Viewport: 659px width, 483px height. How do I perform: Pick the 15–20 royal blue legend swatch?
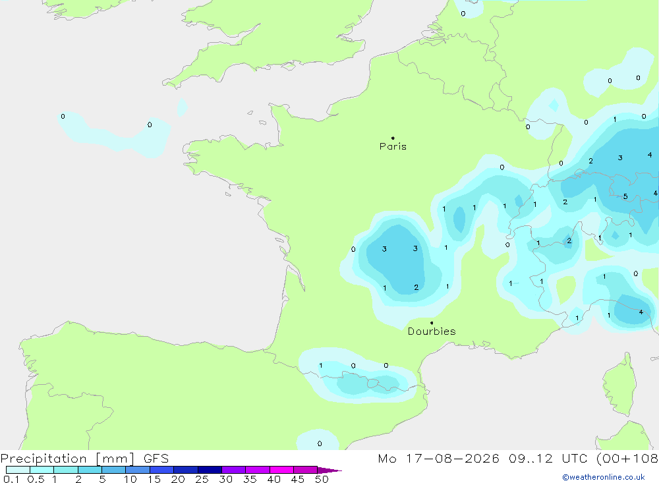pos(162,470)
